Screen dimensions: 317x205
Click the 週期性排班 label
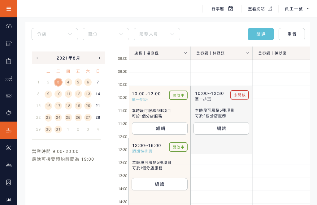pos(142,151)
